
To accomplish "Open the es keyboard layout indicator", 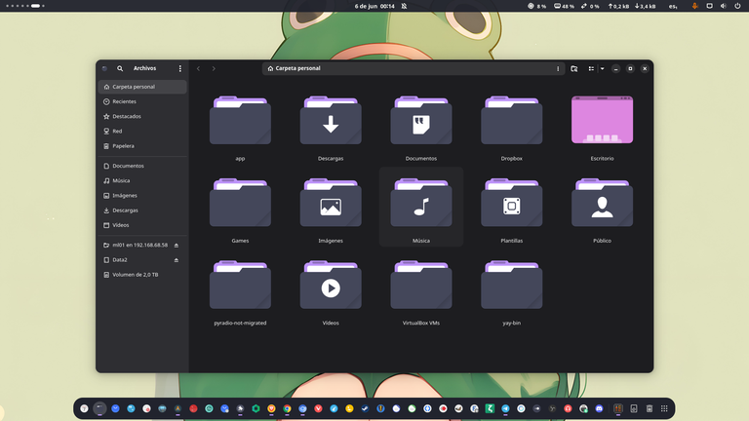I will [x=673, y=6].
